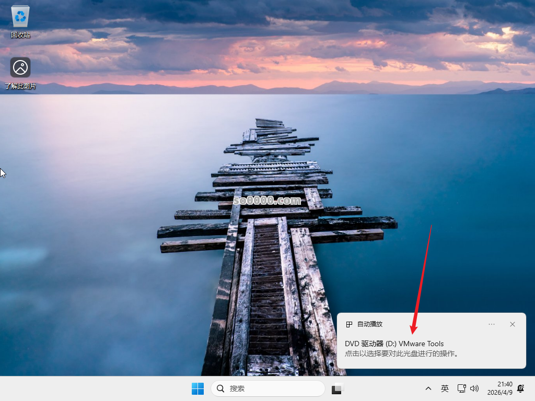This screenshot has width=535, height=401.
Task: Click the desktop peek widget beside the search box
Action: pos(337,388)
